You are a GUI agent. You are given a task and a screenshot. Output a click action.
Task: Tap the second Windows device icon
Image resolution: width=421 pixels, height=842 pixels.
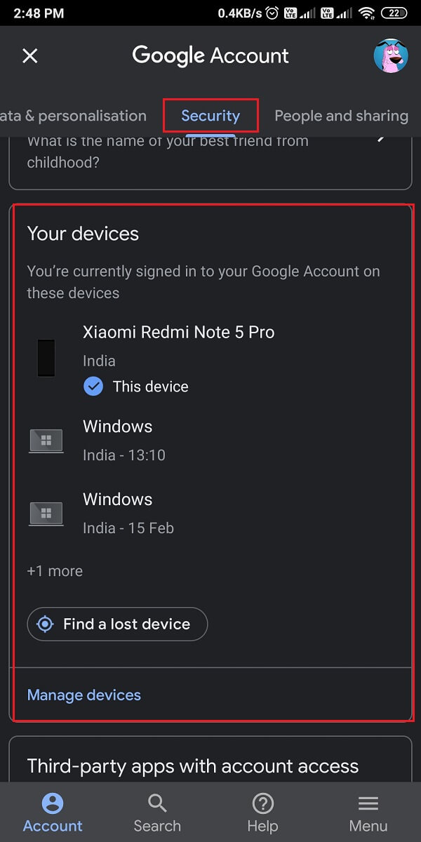click(46, 513)
